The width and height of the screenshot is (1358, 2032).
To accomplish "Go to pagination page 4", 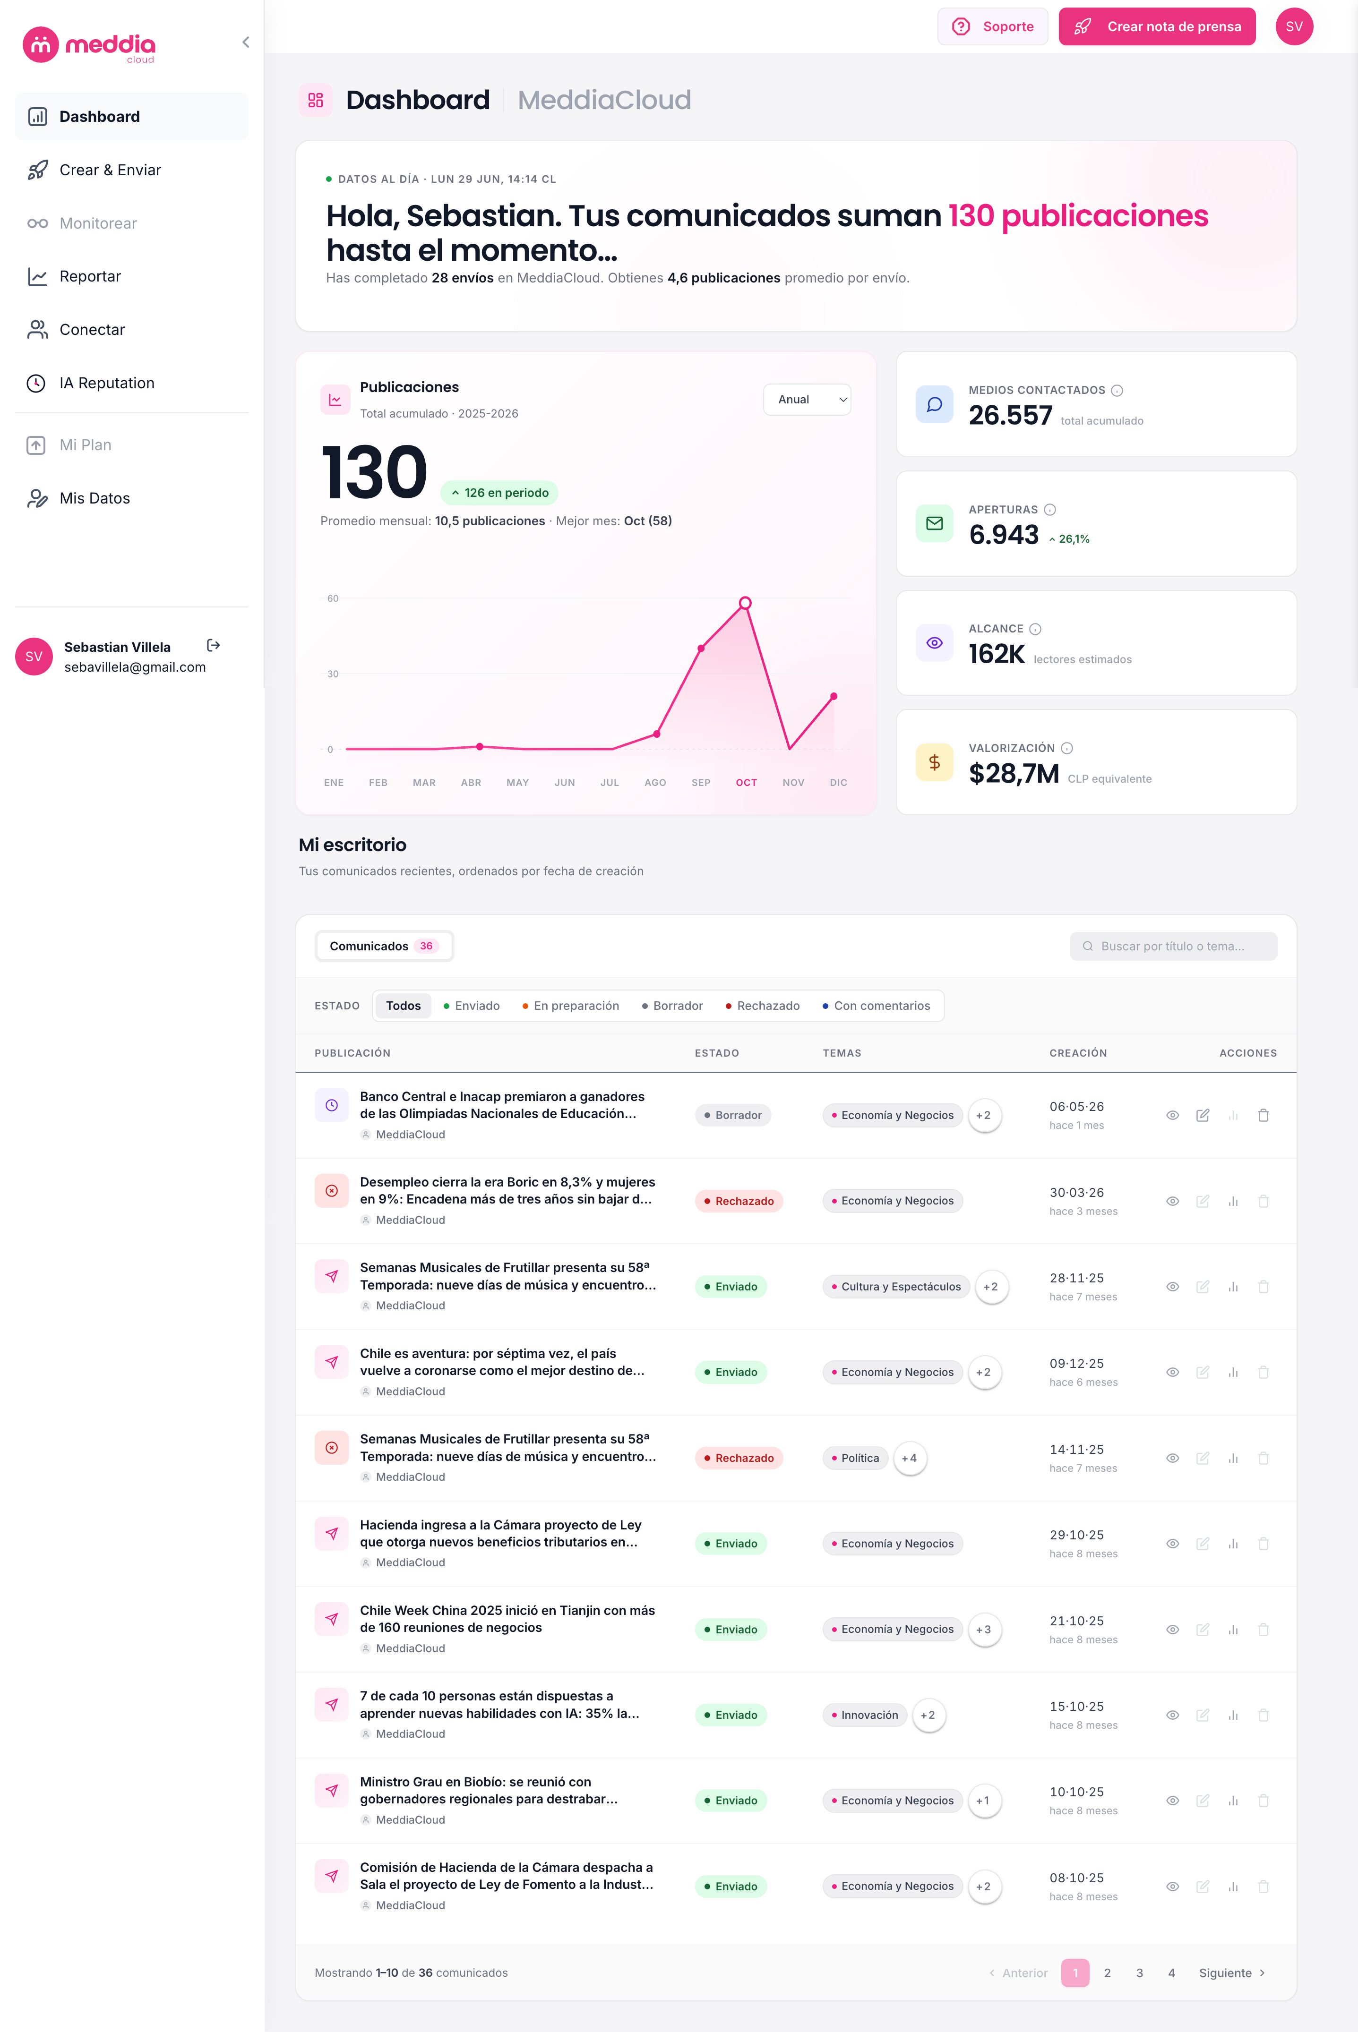I will coord(1171,1973).
